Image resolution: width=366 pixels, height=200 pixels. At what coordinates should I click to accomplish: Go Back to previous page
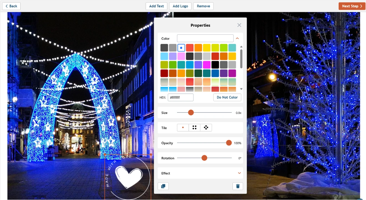pos(11,6)
